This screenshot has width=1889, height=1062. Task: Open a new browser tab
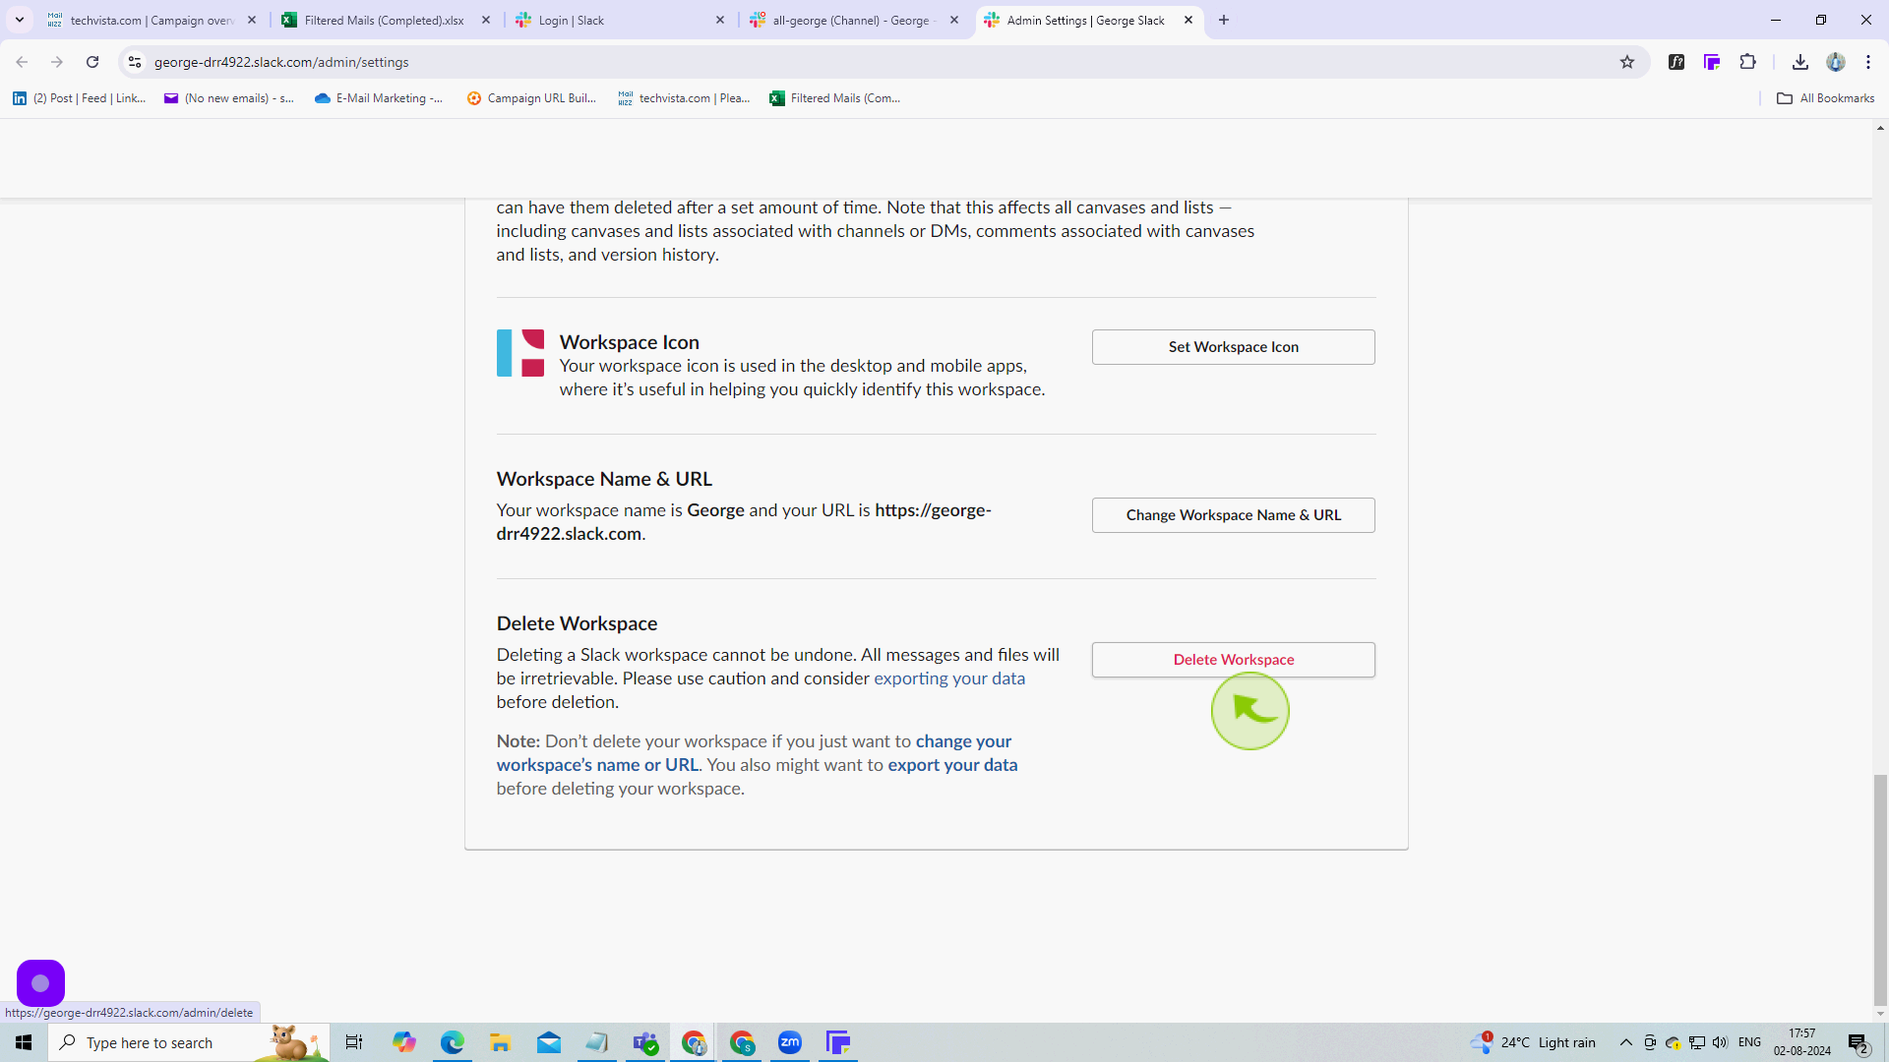[1224, 20]
